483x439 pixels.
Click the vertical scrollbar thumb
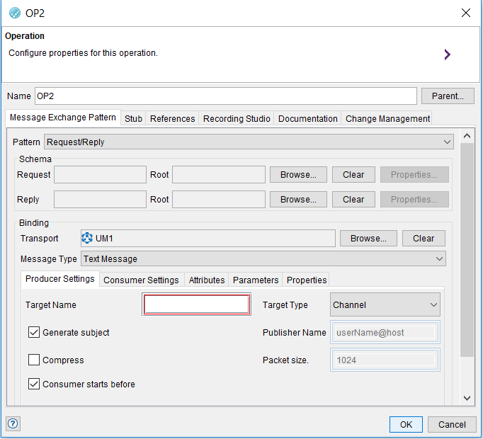[467, 249]
